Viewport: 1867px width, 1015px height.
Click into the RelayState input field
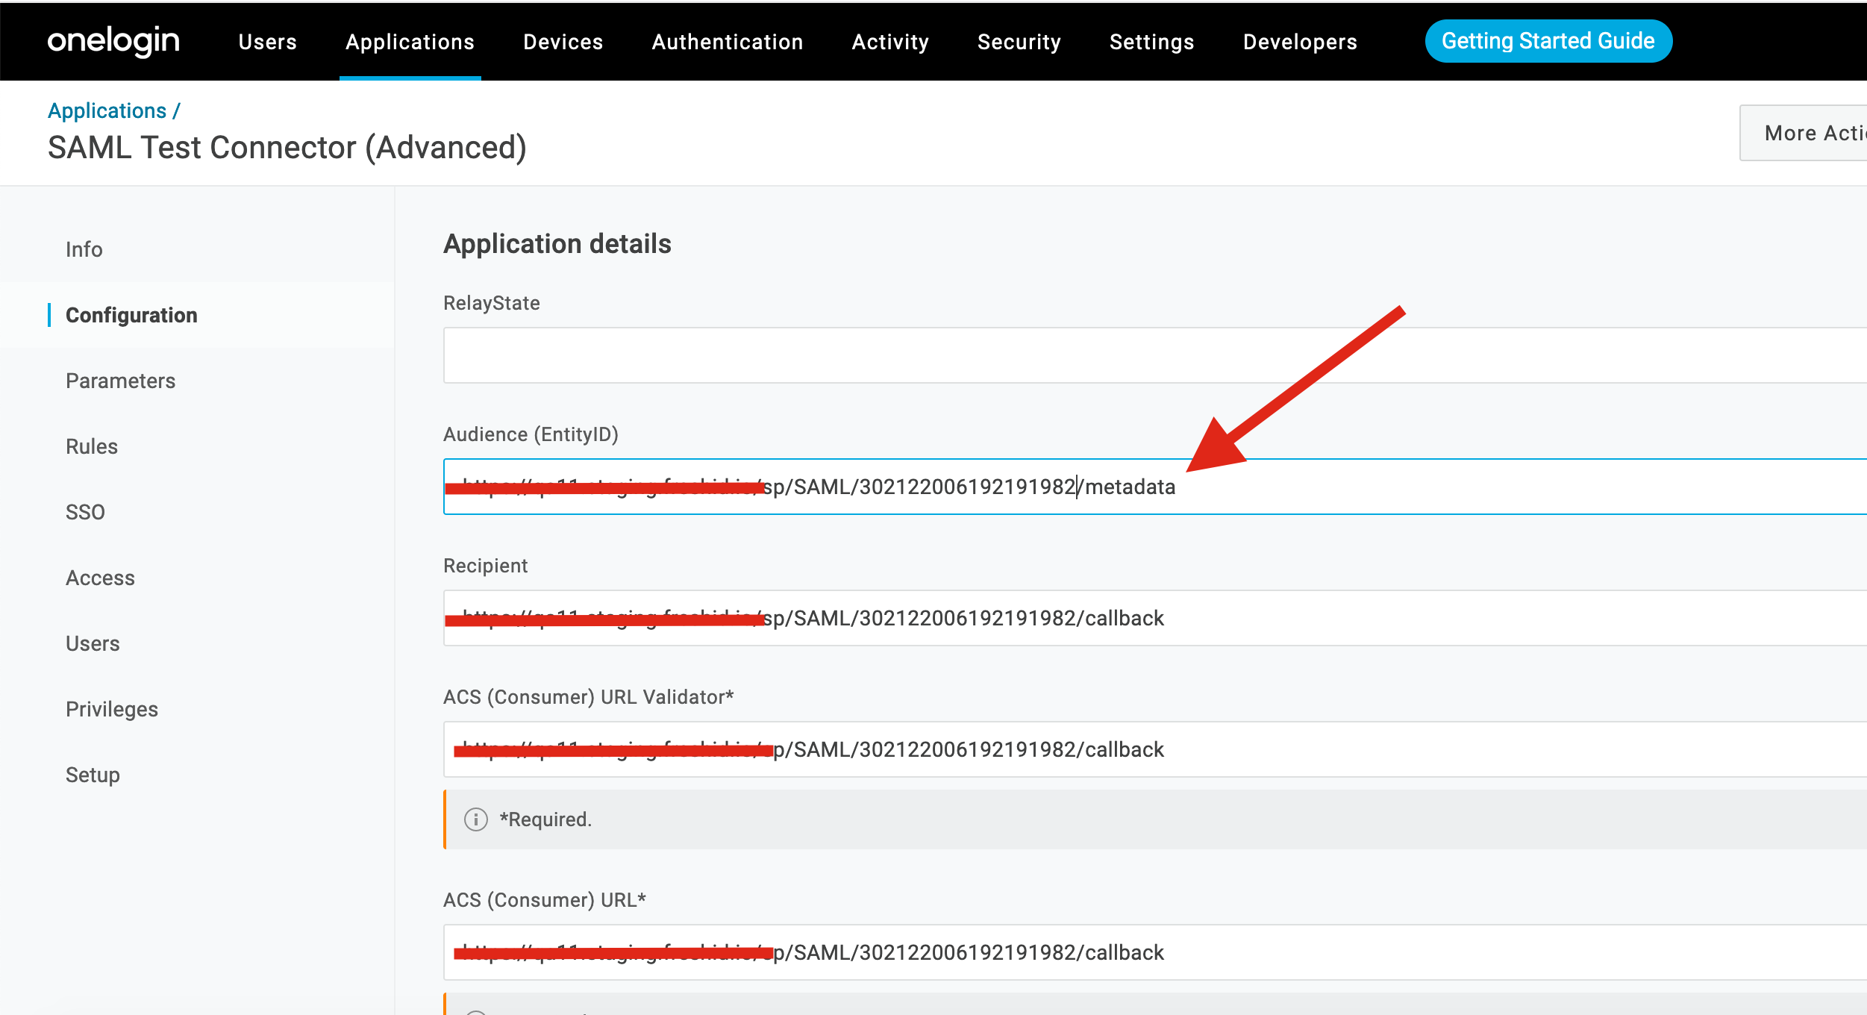click(1119, 355)
